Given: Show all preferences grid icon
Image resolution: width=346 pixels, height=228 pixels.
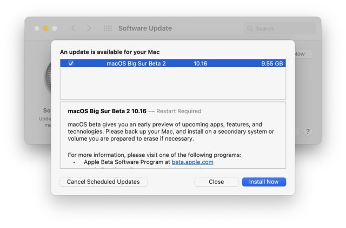Looking at the screenshot, I should 108,28.
